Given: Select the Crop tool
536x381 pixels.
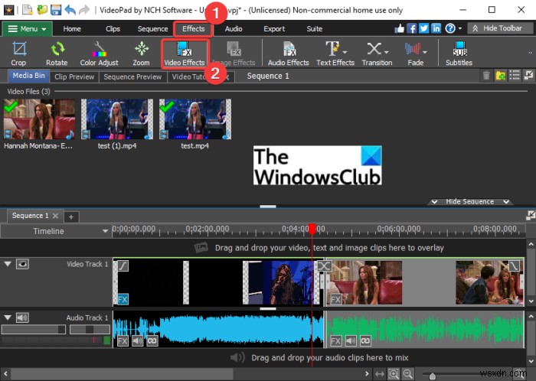Looking at the screenshot, I should pyautogui.click(x=18, y=54).
